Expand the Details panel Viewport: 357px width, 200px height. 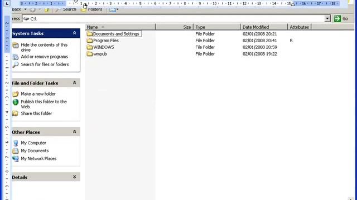[x=74, y=177]
